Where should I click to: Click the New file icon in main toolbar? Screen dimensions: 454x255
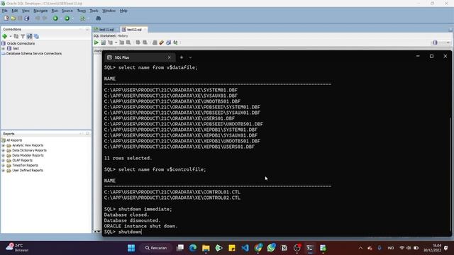click(x=6, y=18)
